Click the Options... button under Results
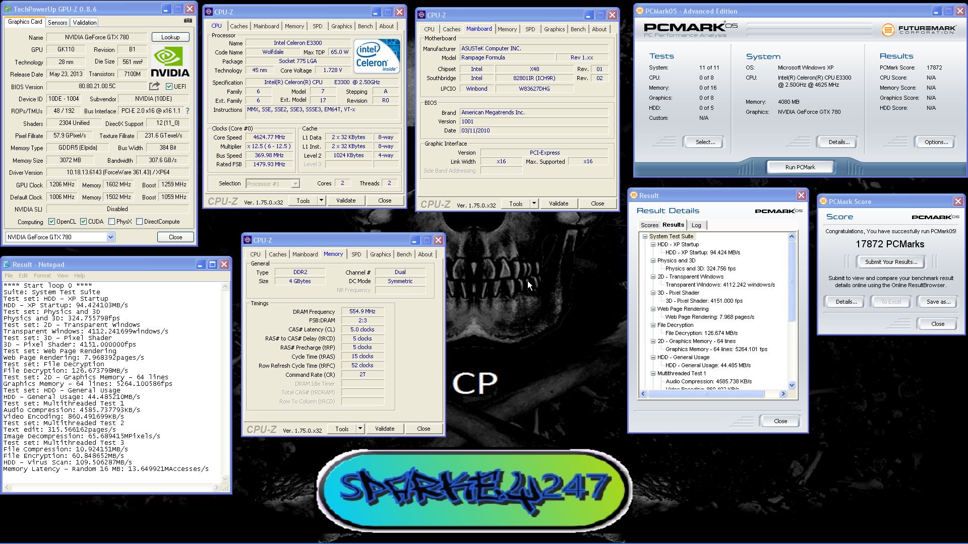The height and width of the screenshot is (544, 968). [x=936, y=142]
